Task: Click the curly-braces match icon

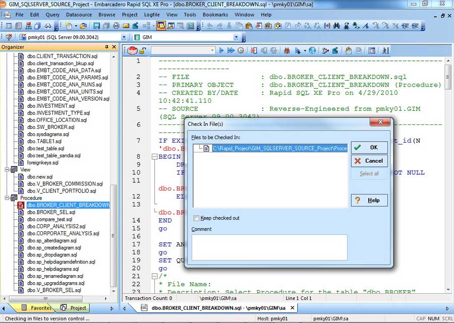Action: click(x=327, y=26)
